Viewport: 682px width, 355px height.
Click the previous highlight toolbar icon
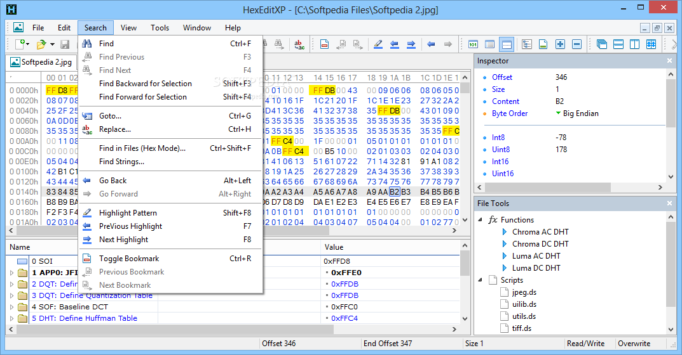395,44
